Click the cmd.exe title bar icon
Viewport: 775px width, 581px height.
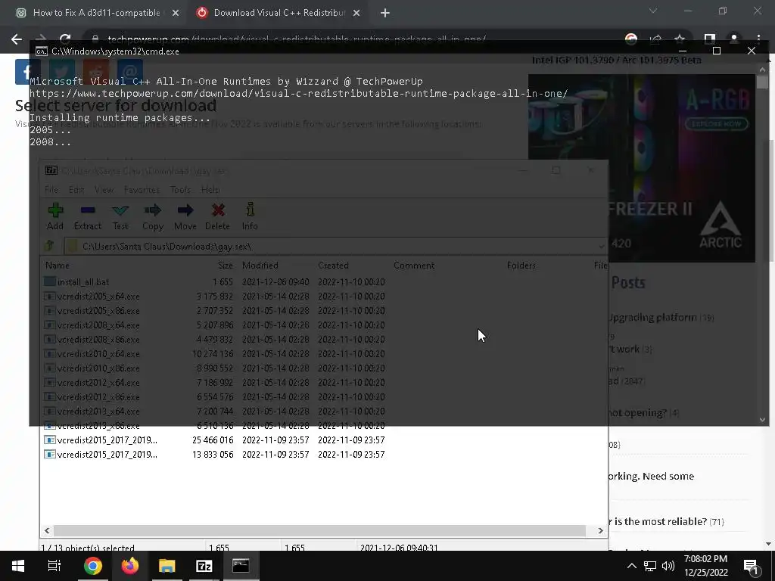click(x=42, y=51)
